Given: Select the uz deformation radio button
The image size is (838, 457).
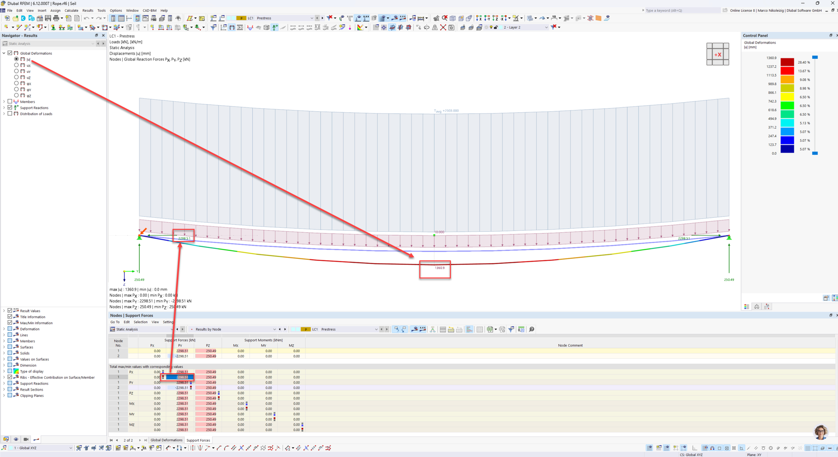Looking at the screenshot, I should tap(17, 77).
